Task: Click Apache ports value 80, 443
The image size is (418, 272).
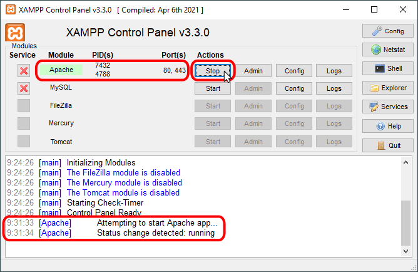Action: [x=175, y=70]
